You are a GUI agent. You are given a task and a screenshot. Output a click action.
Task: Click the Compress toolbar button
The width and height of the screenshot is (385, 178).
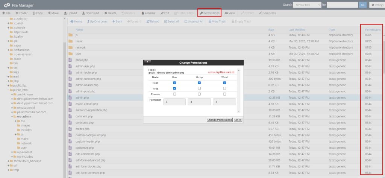[x=267, y=13]
